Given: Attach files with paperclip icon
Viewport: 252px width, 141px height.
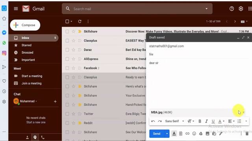Looking at the screenshot, I should tap(181, 134).
